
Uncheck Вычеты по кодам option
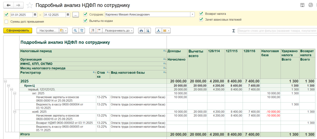point(85,21)
